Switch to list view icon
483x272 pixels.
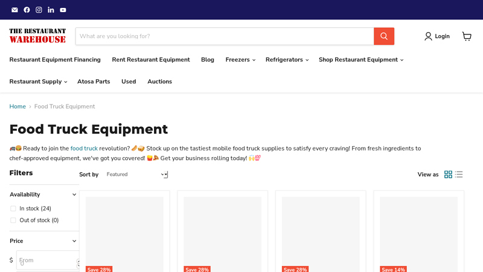click(x=459, y=175)
